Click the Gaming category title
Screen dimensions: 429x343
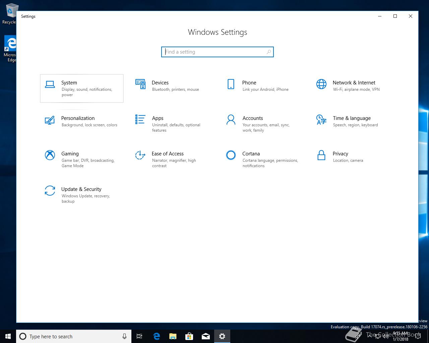(x=70, y=154)
